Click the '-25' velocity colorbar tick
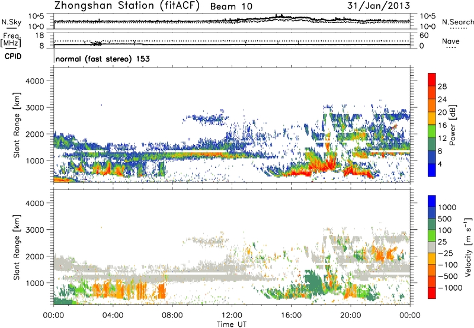This screenshot has height=328, width=474. tap(446, 253)
